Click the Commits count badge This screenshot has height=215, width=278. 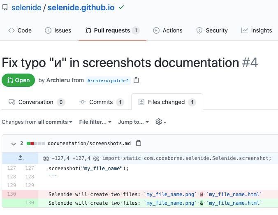(120, 102)
